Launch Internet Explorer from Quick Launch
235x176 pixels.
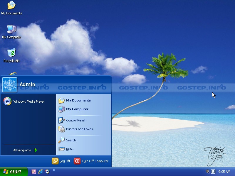[x=41, y=172]
